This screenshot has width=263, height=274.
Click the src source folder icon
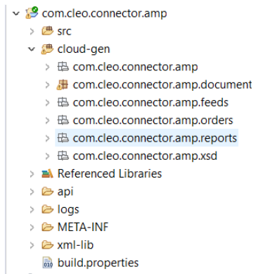[x=48, y=31]
